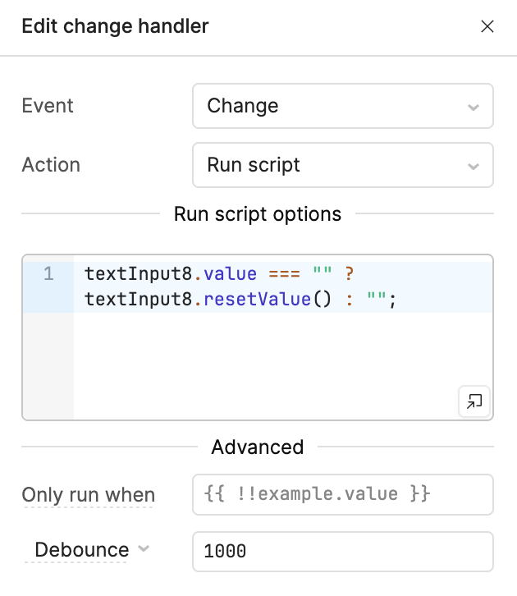This screenshot has height=596, width=517.
Task: Click empty area below the script code
Action: (x=263, y=361)
